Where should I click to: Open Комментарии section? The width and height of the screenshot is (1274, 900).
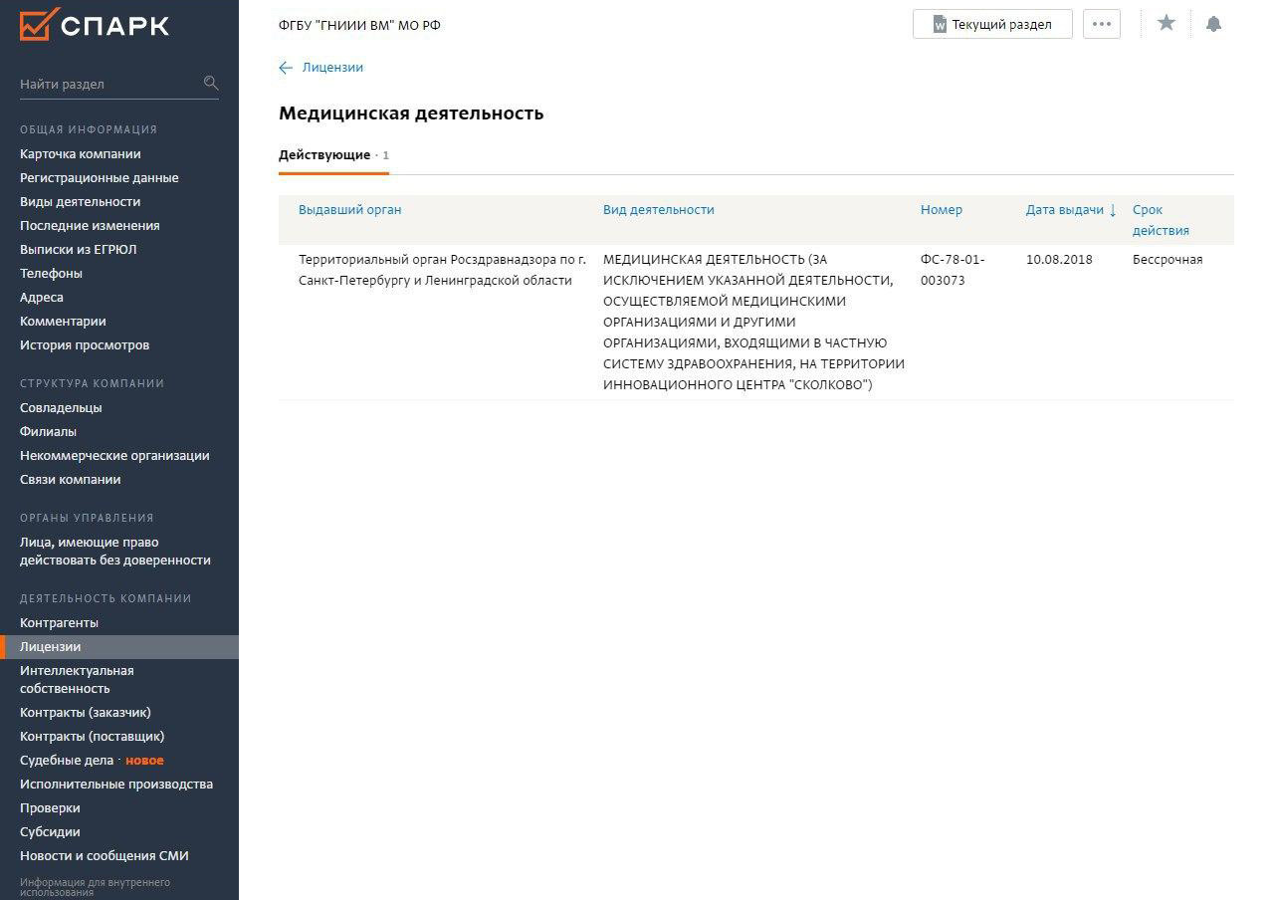(x=63, y=322)
